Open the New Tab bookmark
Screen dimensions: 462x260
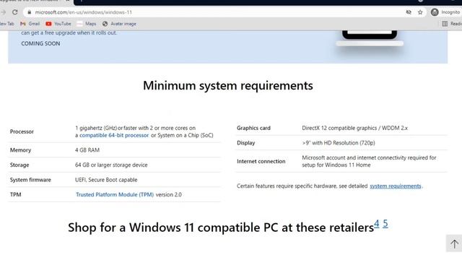pos(6,24)
